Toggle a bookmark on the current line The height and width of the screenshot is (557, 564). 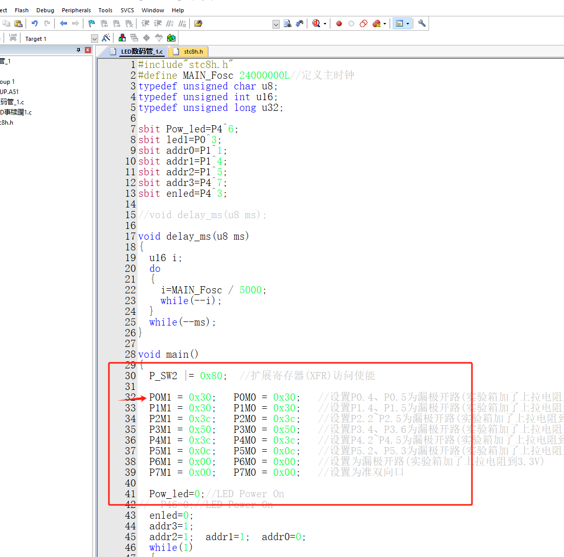[x=92, y=24]
